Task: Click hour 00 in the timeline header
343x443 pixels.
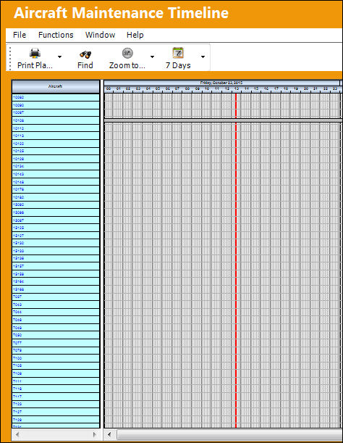Action: pyautogui.click(x=109, y=88)
